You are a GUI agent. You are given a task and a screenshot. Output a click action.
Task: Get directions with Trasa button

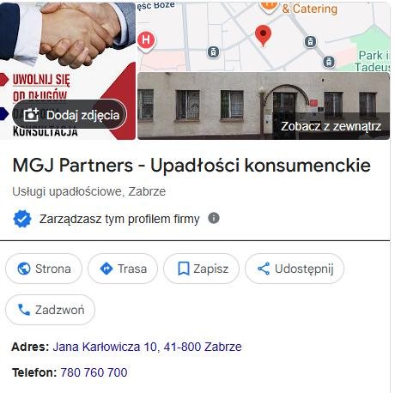(123, 269)
